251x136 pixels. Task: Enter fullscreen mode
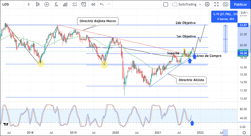coord(216,4)
